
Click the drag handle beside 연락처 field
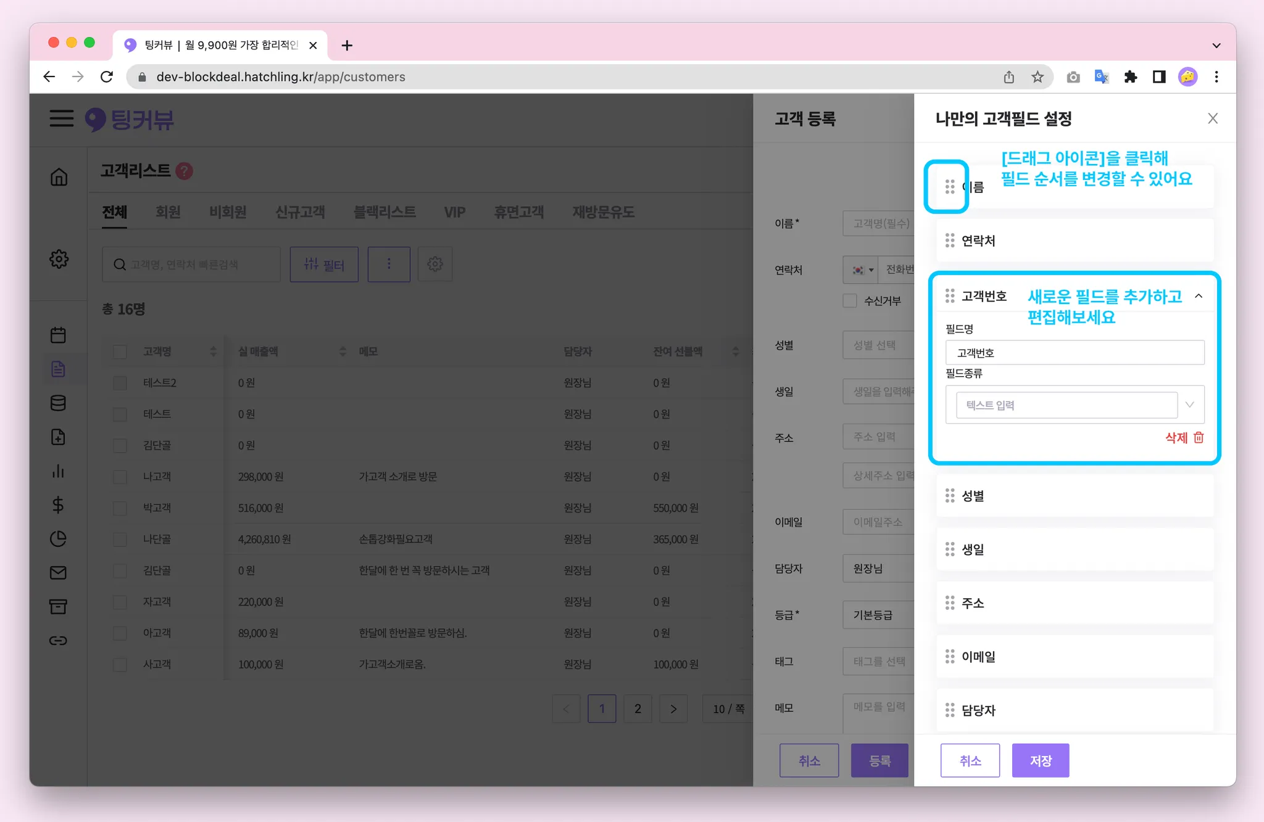click(949, 240)
